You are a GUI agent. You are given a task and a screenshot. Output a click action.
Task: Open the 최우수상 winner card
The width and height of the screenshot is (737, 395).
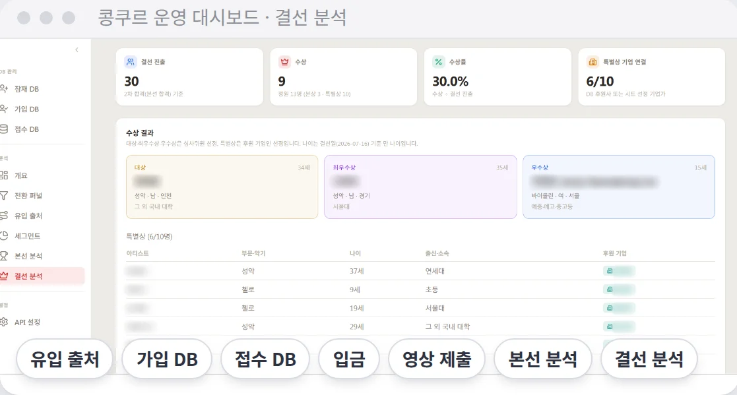[x=420, y=187]
